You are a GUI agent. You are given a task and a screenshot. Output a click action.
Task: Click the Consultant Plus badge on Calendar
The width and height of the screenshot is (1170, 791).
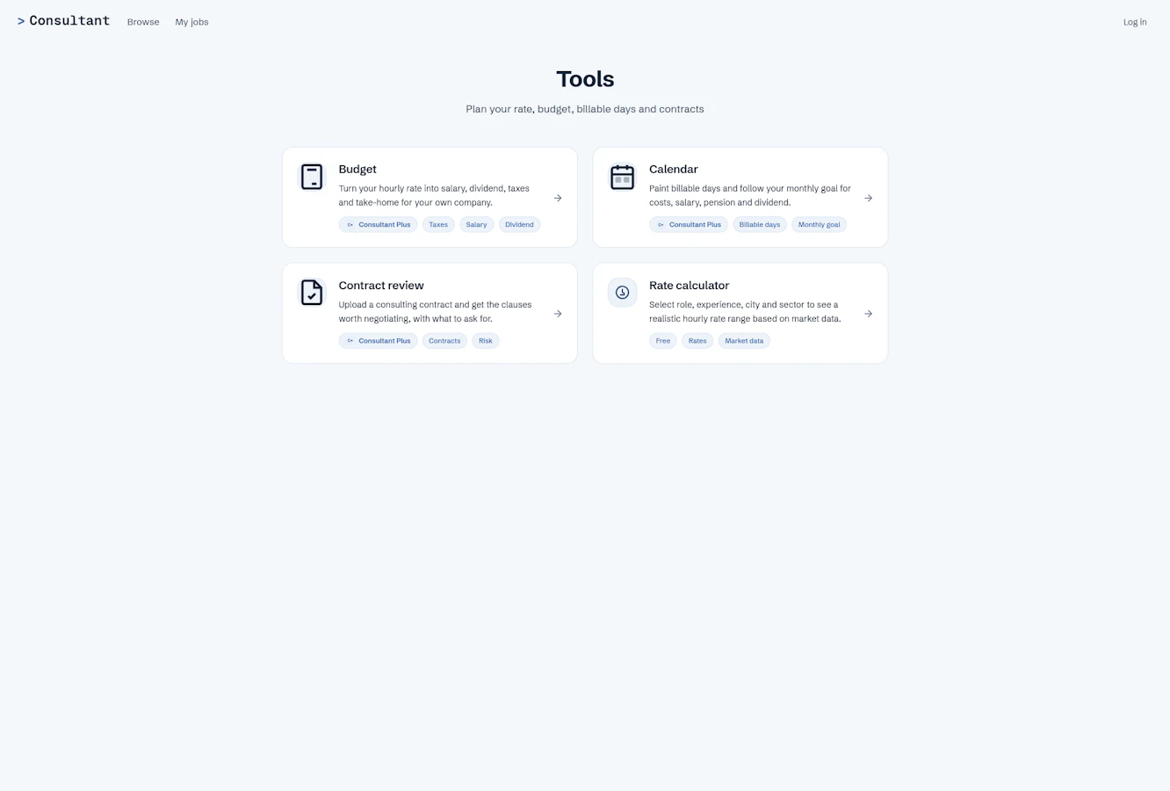689,225
